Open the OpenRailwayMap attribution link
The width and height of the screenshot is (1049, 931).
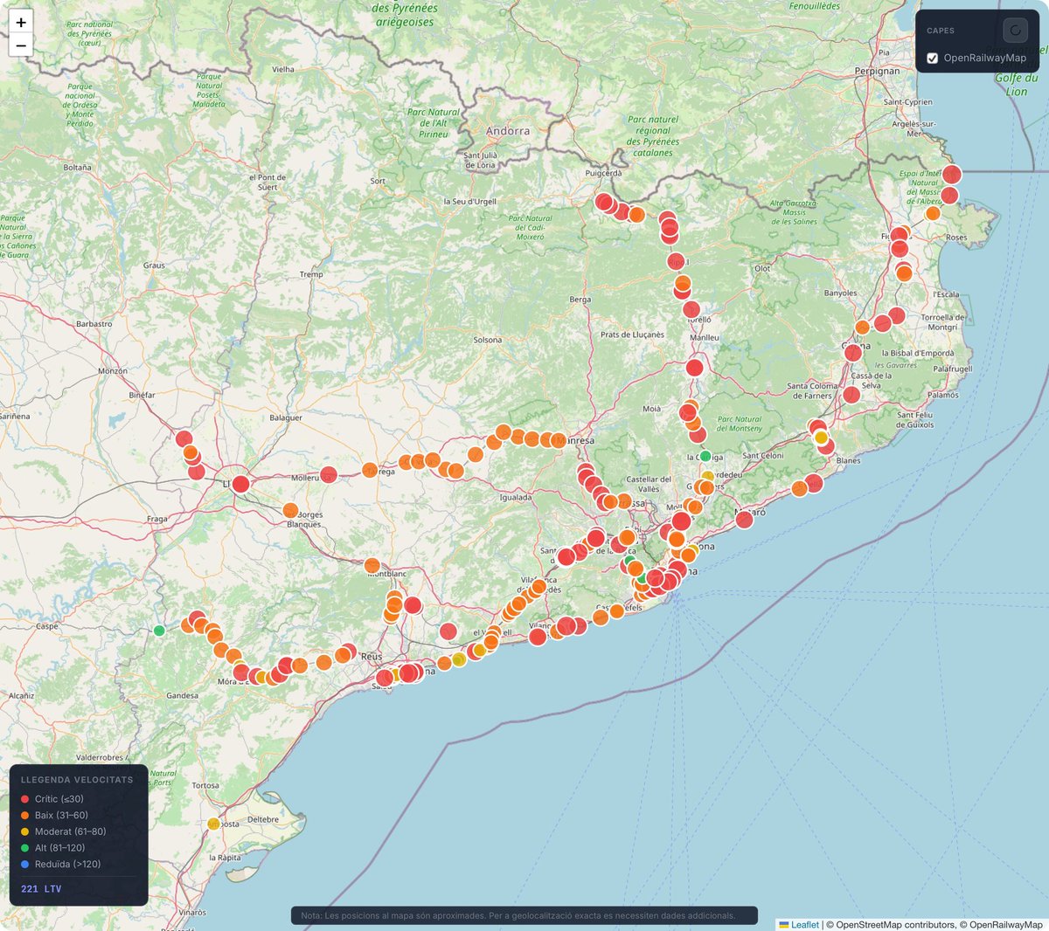pos(1006,924)
